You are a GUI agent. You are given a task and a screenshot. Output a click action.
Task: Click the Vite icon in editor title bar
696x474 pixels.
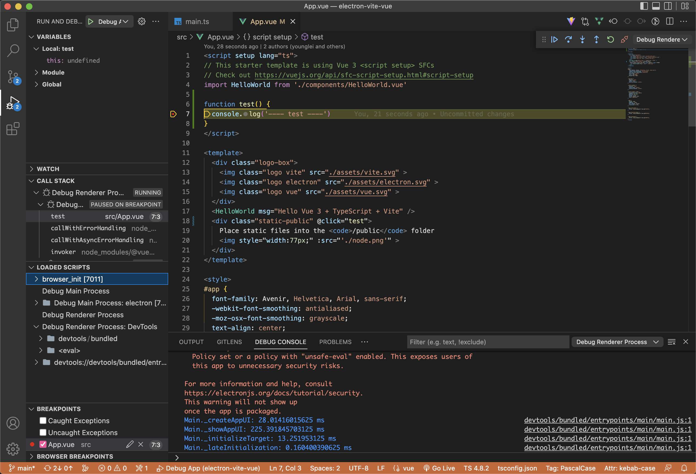pos(571,21)
